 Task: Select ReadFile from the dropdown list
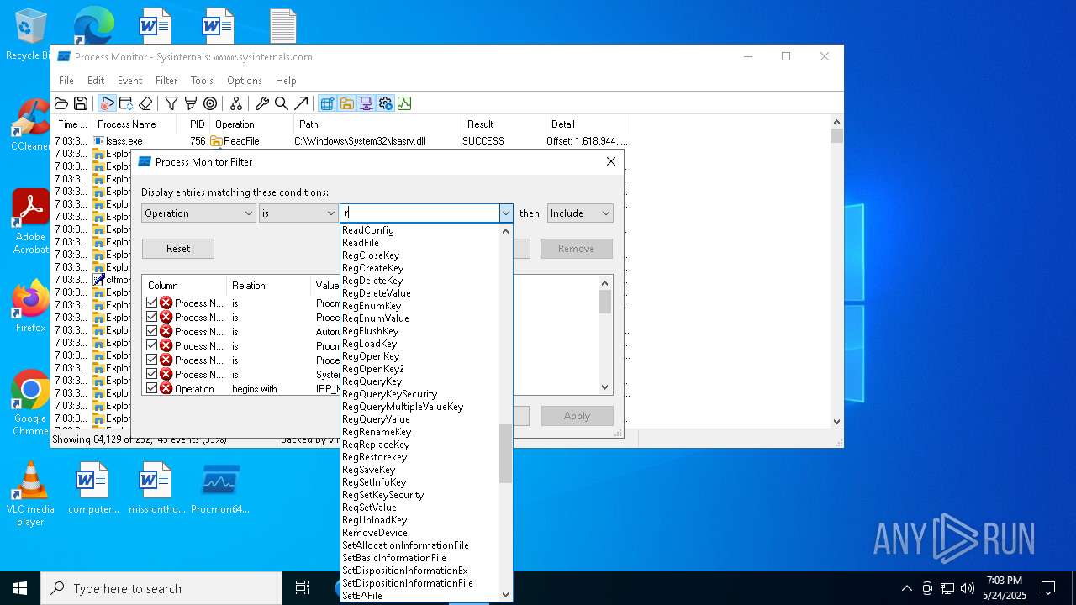(361, 243)
